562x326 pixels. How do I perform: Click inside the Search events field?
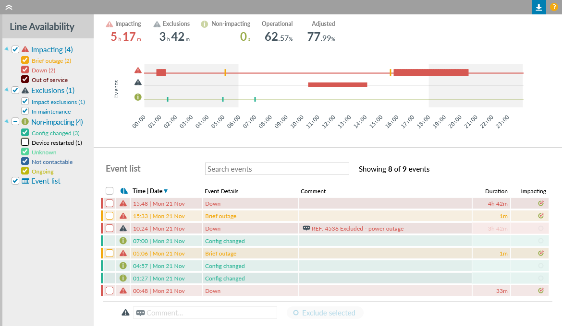[277, 169]
